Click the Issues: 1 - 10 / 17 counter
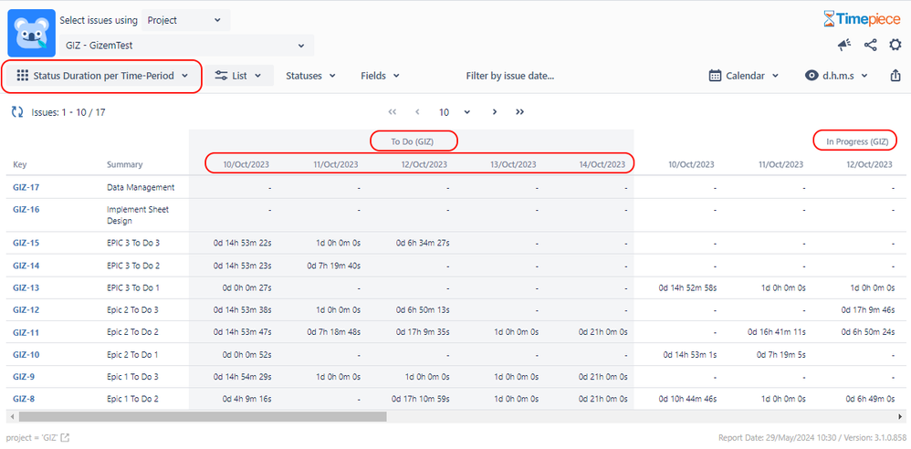 pyautogui.click(x=68, y=112)
